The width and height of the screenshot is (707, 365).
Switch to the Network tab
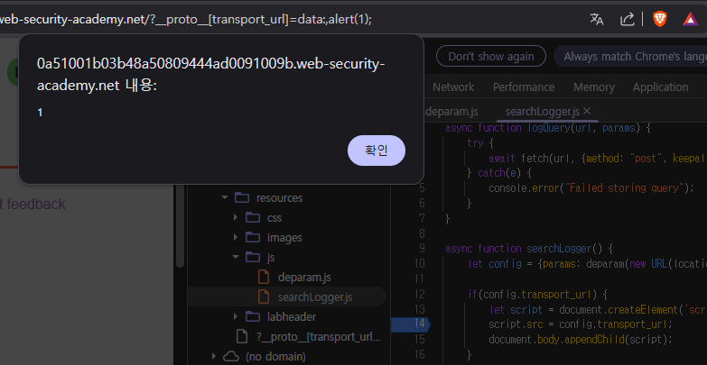click(x=453, y=87)
